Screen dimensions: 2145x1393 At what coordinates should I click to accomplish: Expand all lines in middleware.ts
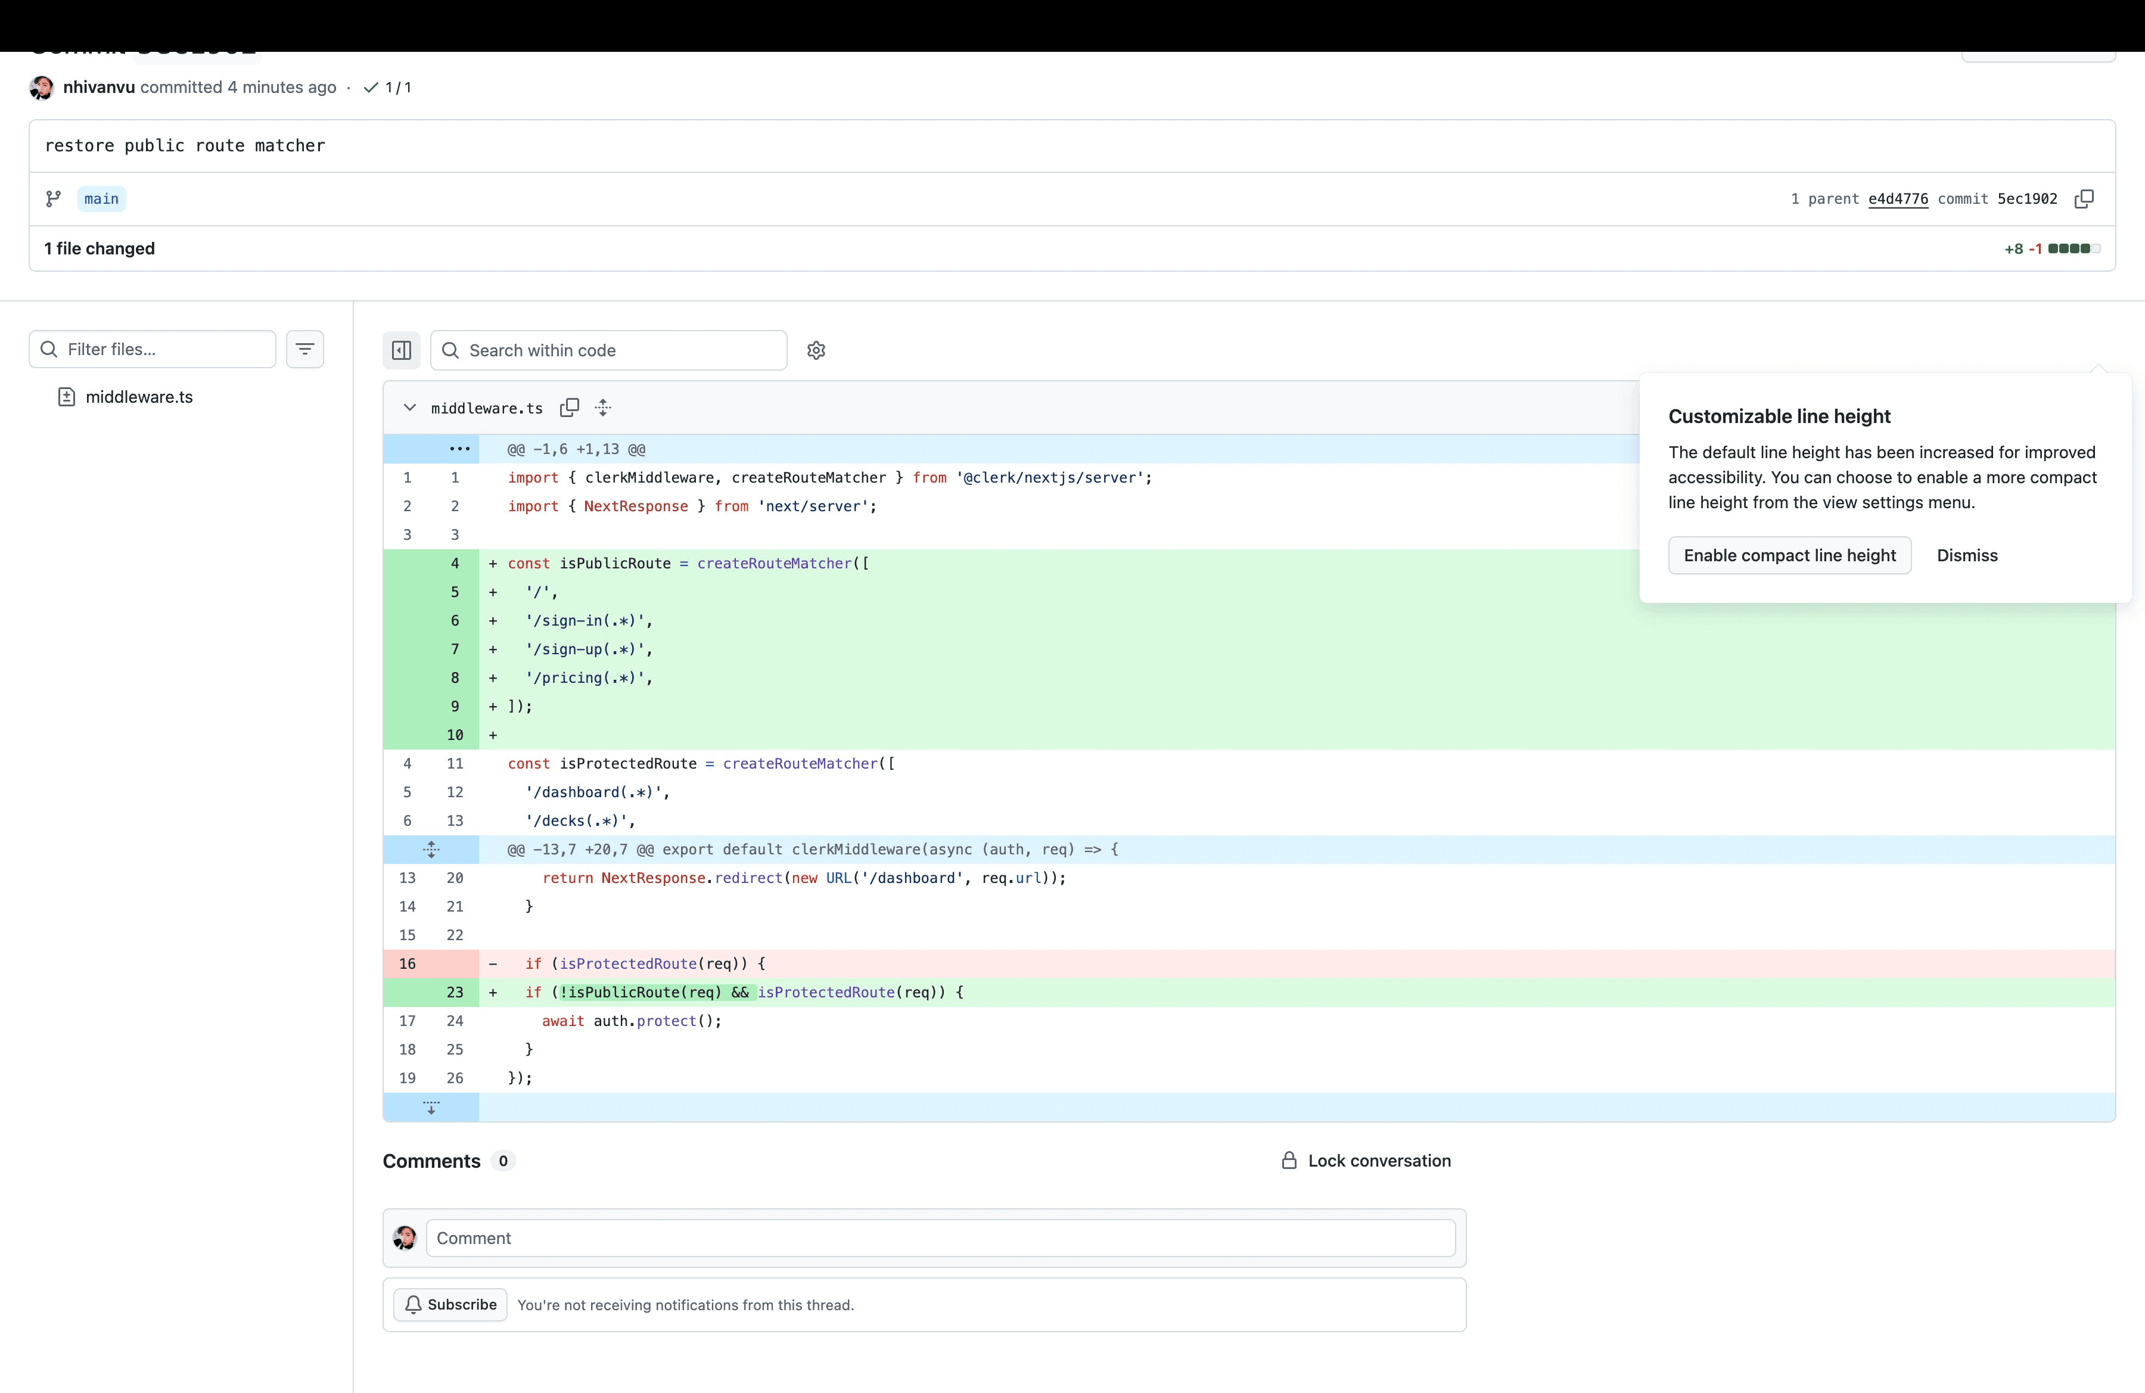(603, 408)
